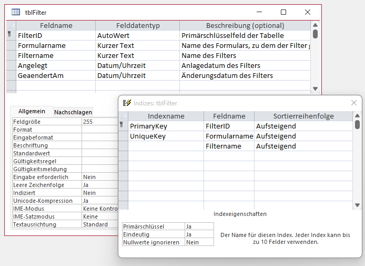The width and height of the screenshot is (365, 266).
Task: Click description 'Anlagedatum des Filters'
Action: pyautogui.click(x=245, y=65)
